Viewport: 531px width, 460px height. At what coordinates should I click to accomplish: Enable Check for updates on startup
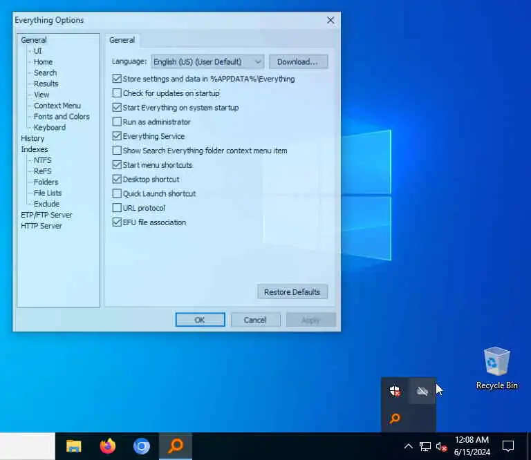(117, 93)
